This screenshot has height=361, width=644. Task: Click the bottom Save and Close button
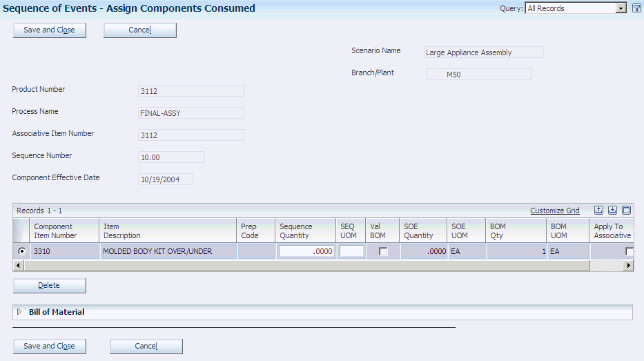pyautogui.click(x=49, y=347)
